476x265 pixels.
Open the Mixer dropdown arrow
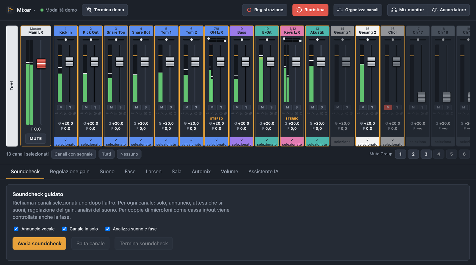pyautogui.click(x=34, y=10)
